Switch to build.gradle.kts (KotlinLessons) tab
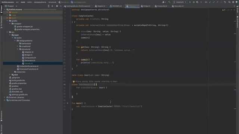 pos(78,6)
